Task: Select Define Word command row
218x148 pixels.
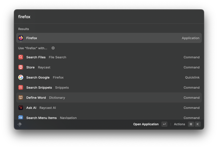Action: pos(109,97)
